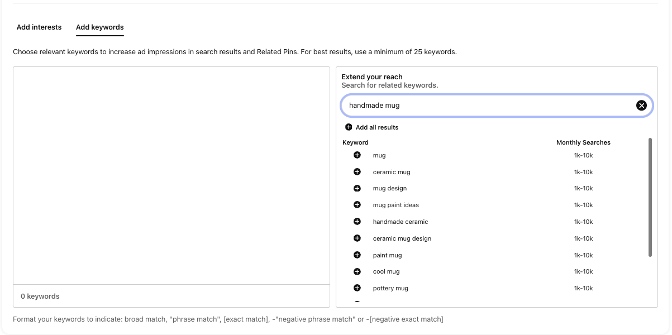
Task: Click the Monthly Searches column header
Action: (584, 142)
